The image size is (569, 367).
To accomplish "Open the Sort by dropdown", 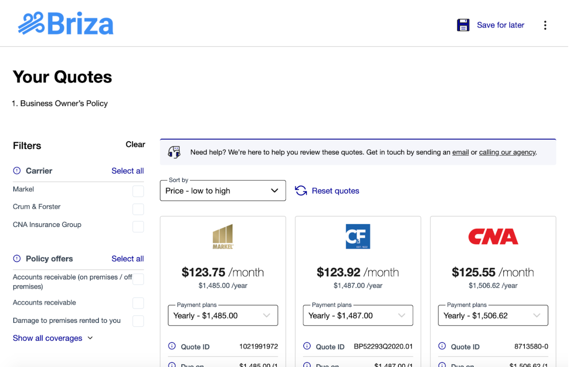I will pyautogui.click(x=222, y=191).
